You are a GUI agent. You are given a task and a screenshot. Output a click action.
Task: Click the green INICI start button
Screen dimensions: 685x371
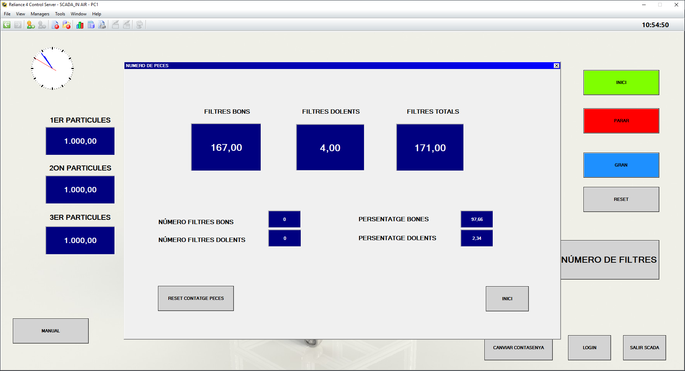point(621,83)
